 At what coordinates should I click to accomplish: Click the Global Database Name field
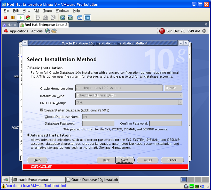coord(132,117)
